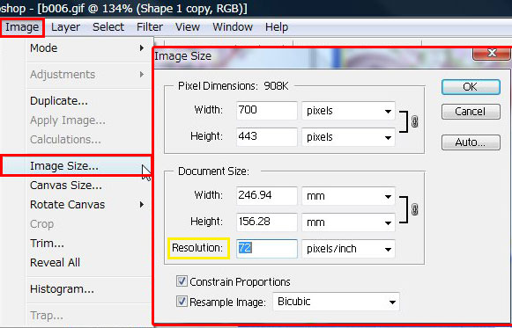Open document width mm units dropdown
The image size is (512, 328).
click(x=348, y=196)
